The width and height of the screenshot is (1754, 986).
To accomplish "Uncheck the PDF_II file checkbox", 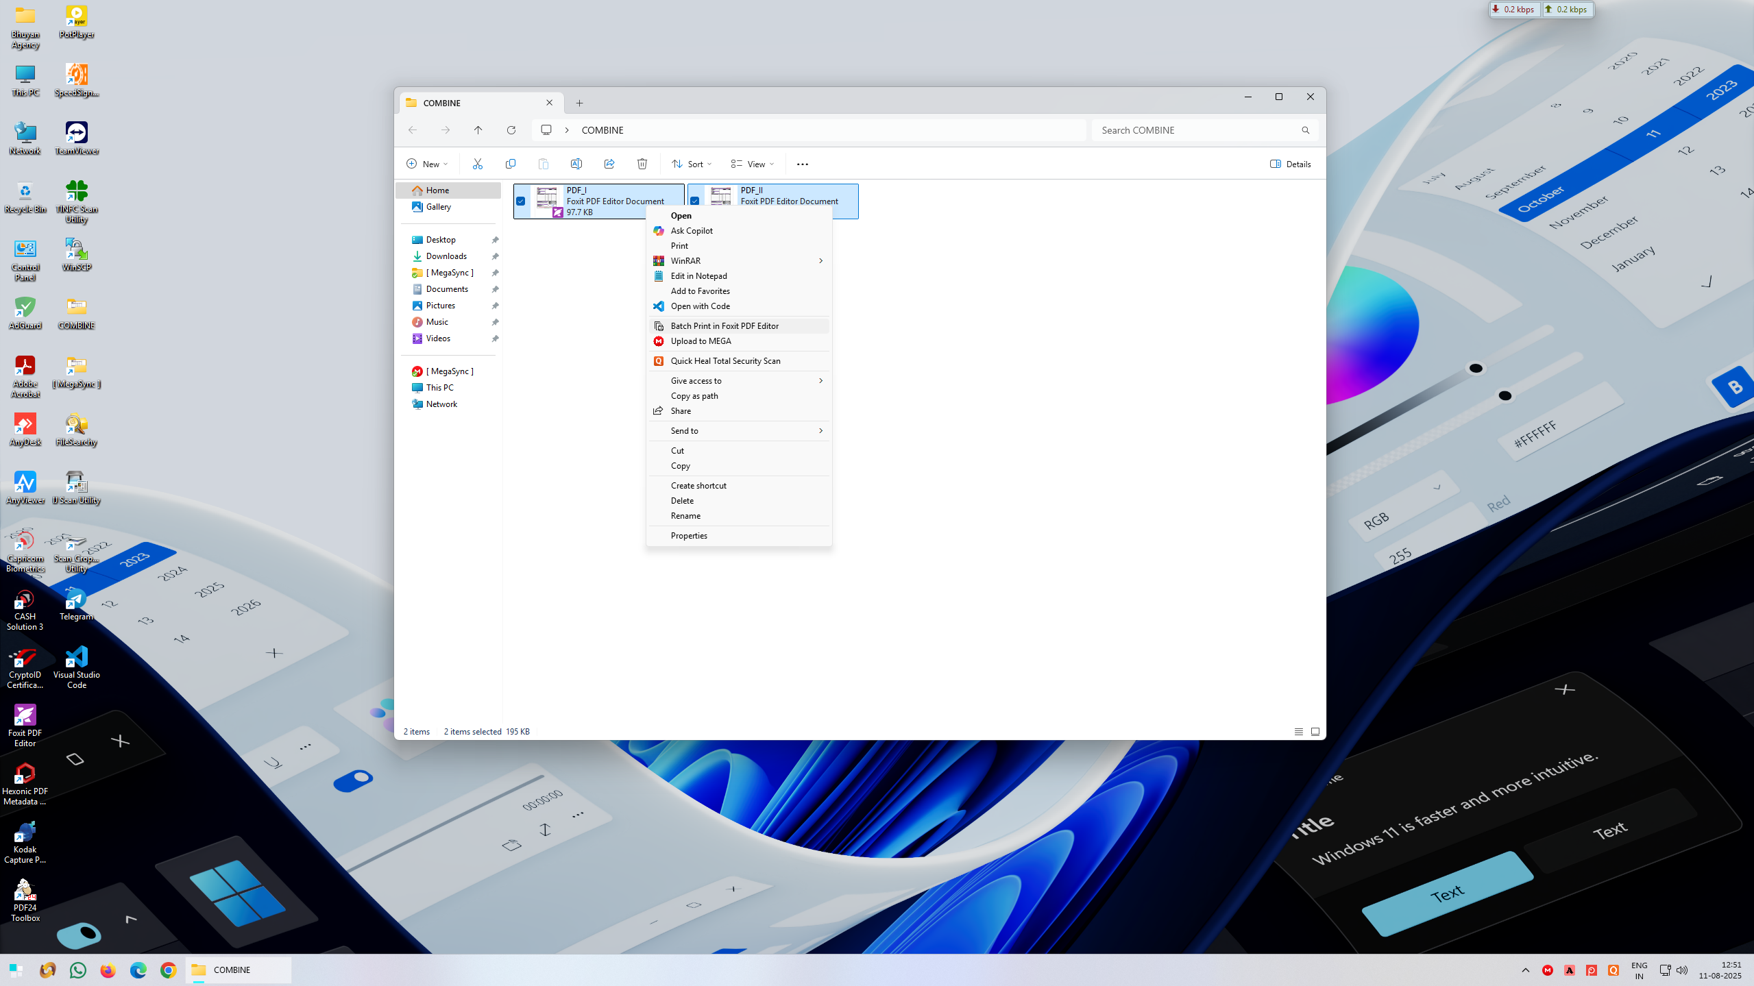I will [x=695, y=201].
